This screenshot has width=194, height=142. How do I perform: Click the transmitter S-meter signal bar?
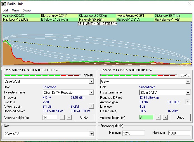(41, 75)
